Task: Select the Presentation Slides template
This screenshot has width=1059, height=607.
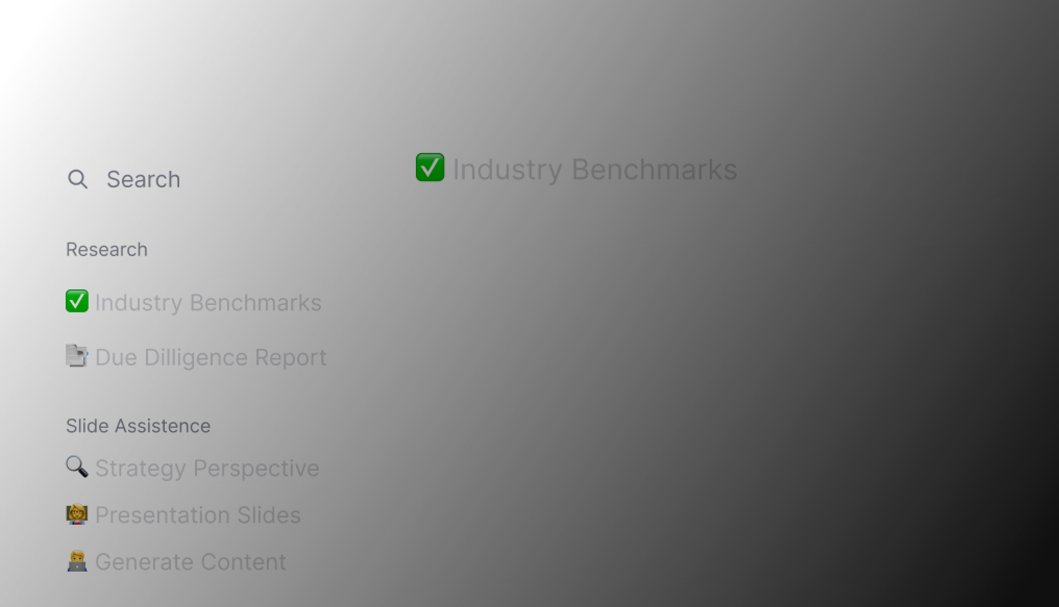Action: coord(198,515)
